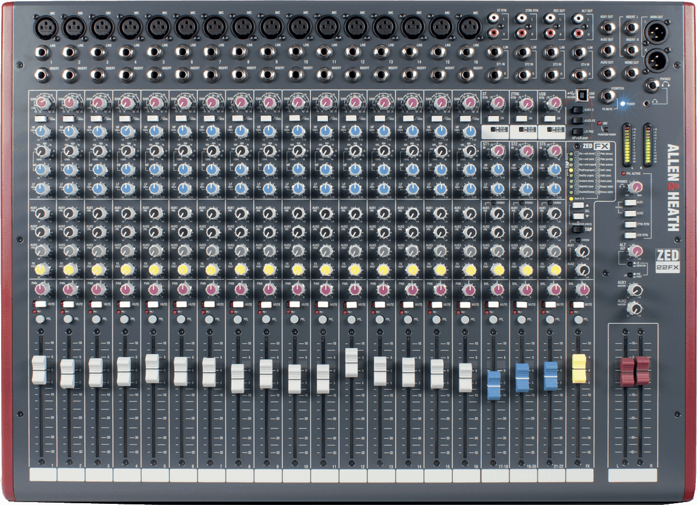This screenshot has width=697, height=505.
Task: Grab the channel 12 fader cap
Action: click(351, 363)
